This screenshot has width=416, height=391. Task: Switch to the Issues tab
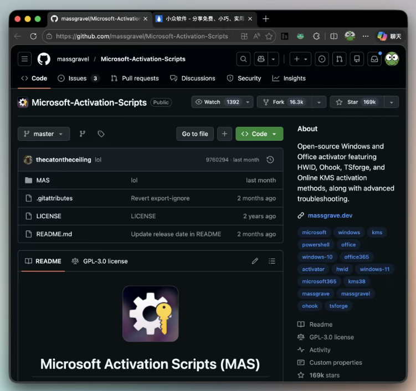78,78
